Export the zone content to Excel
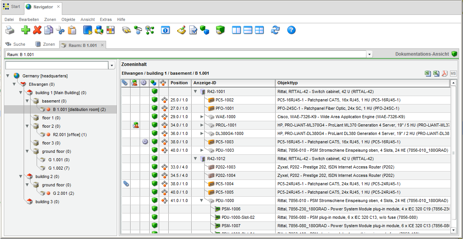The image size is (463, 239). [428, 73]
